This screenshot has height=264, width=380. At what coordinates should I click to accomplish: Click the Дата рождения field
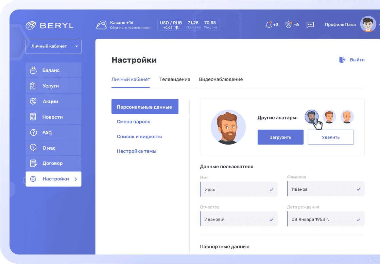pyautogui.click(x=326, y=219)
